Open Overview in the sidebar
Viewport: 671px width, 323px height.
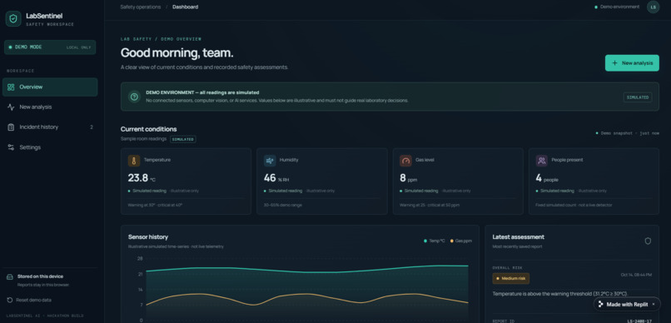(50, 87)
